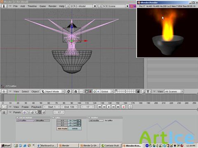Switch to the Object context button
This screenshot has width=198, height=148.
36,112
